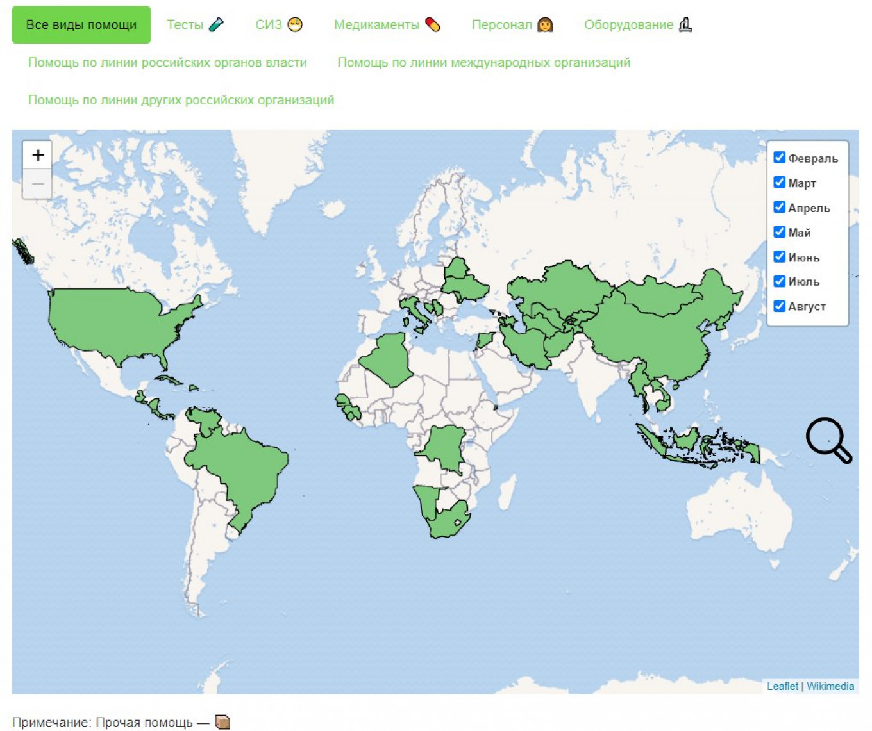Image resolution: width=872 pixels, height=731 pixels.
Task: Click the test tube icon beside Тесты
Action: click(x=217, y=25)
